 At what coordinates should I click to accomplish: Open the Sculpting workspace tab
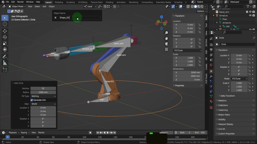point(71,2)
